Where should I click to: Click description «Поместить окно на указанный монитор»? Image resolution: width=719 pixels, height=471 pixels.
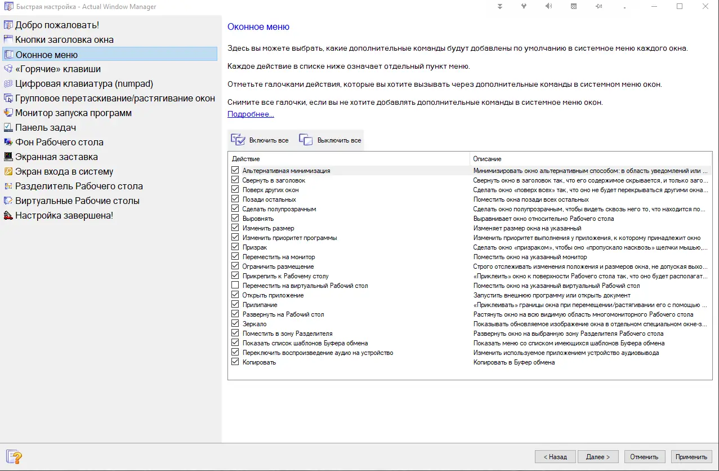point(530,257)
